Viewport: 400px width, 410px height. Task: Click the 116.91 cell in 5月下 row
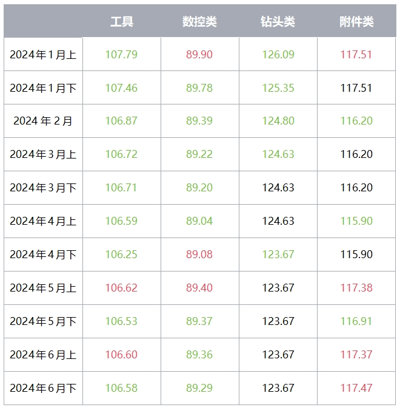click(x=356, y=321)
